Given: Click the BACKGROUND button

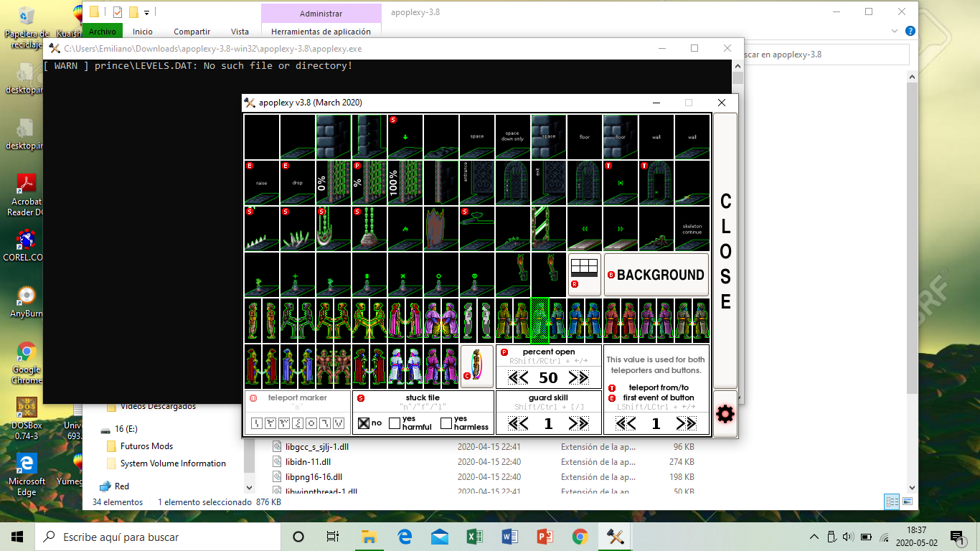Looking at the screenshot, I should tap(656, 274).
